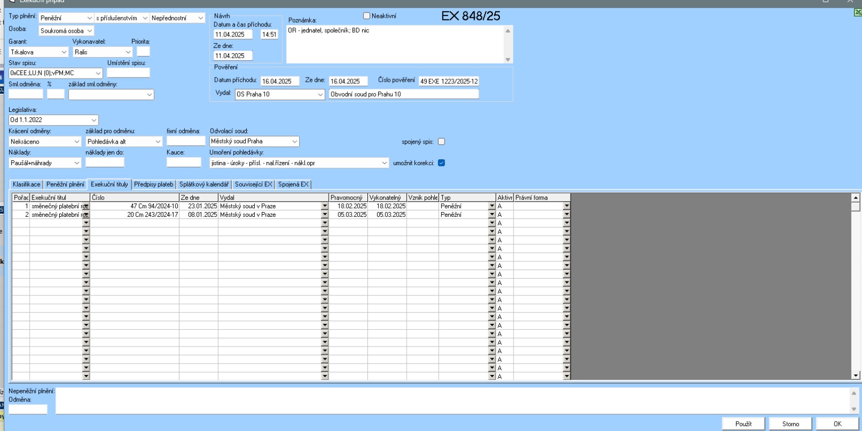Open the Legislativa dropdown Od 1.1.2022
862x431 pixels.
[94, 120]
